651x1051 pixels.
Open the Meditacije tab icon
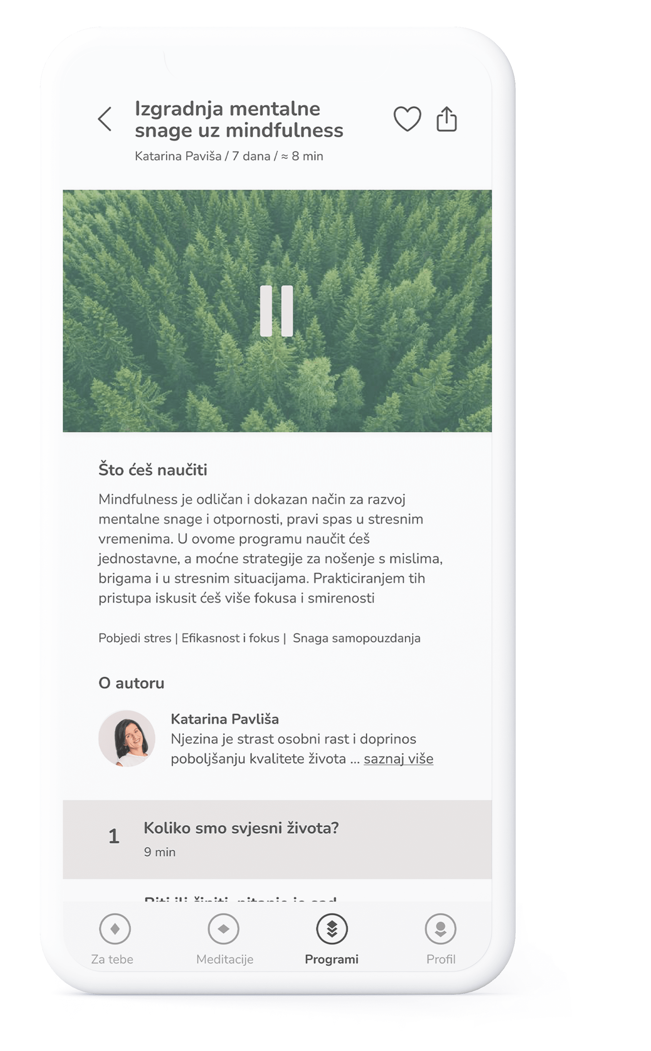[x=223, y=929]
